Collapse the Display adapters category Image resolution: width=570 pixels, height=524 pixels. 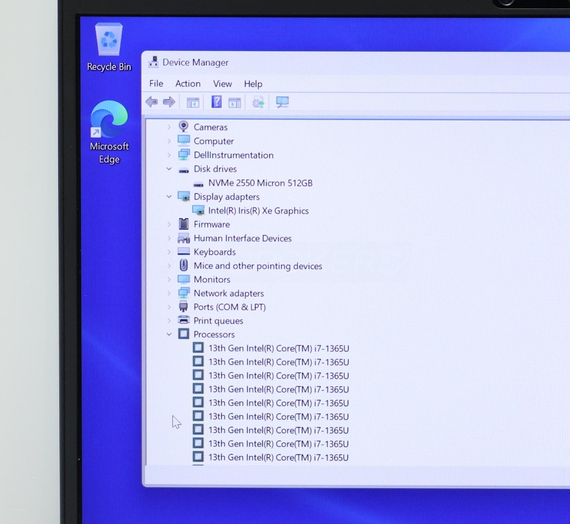click(169, 197)
